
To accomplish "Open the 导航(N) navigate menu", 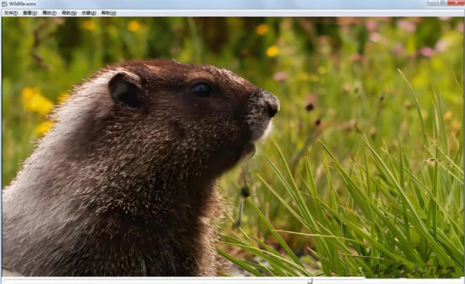I will point(69,12).
